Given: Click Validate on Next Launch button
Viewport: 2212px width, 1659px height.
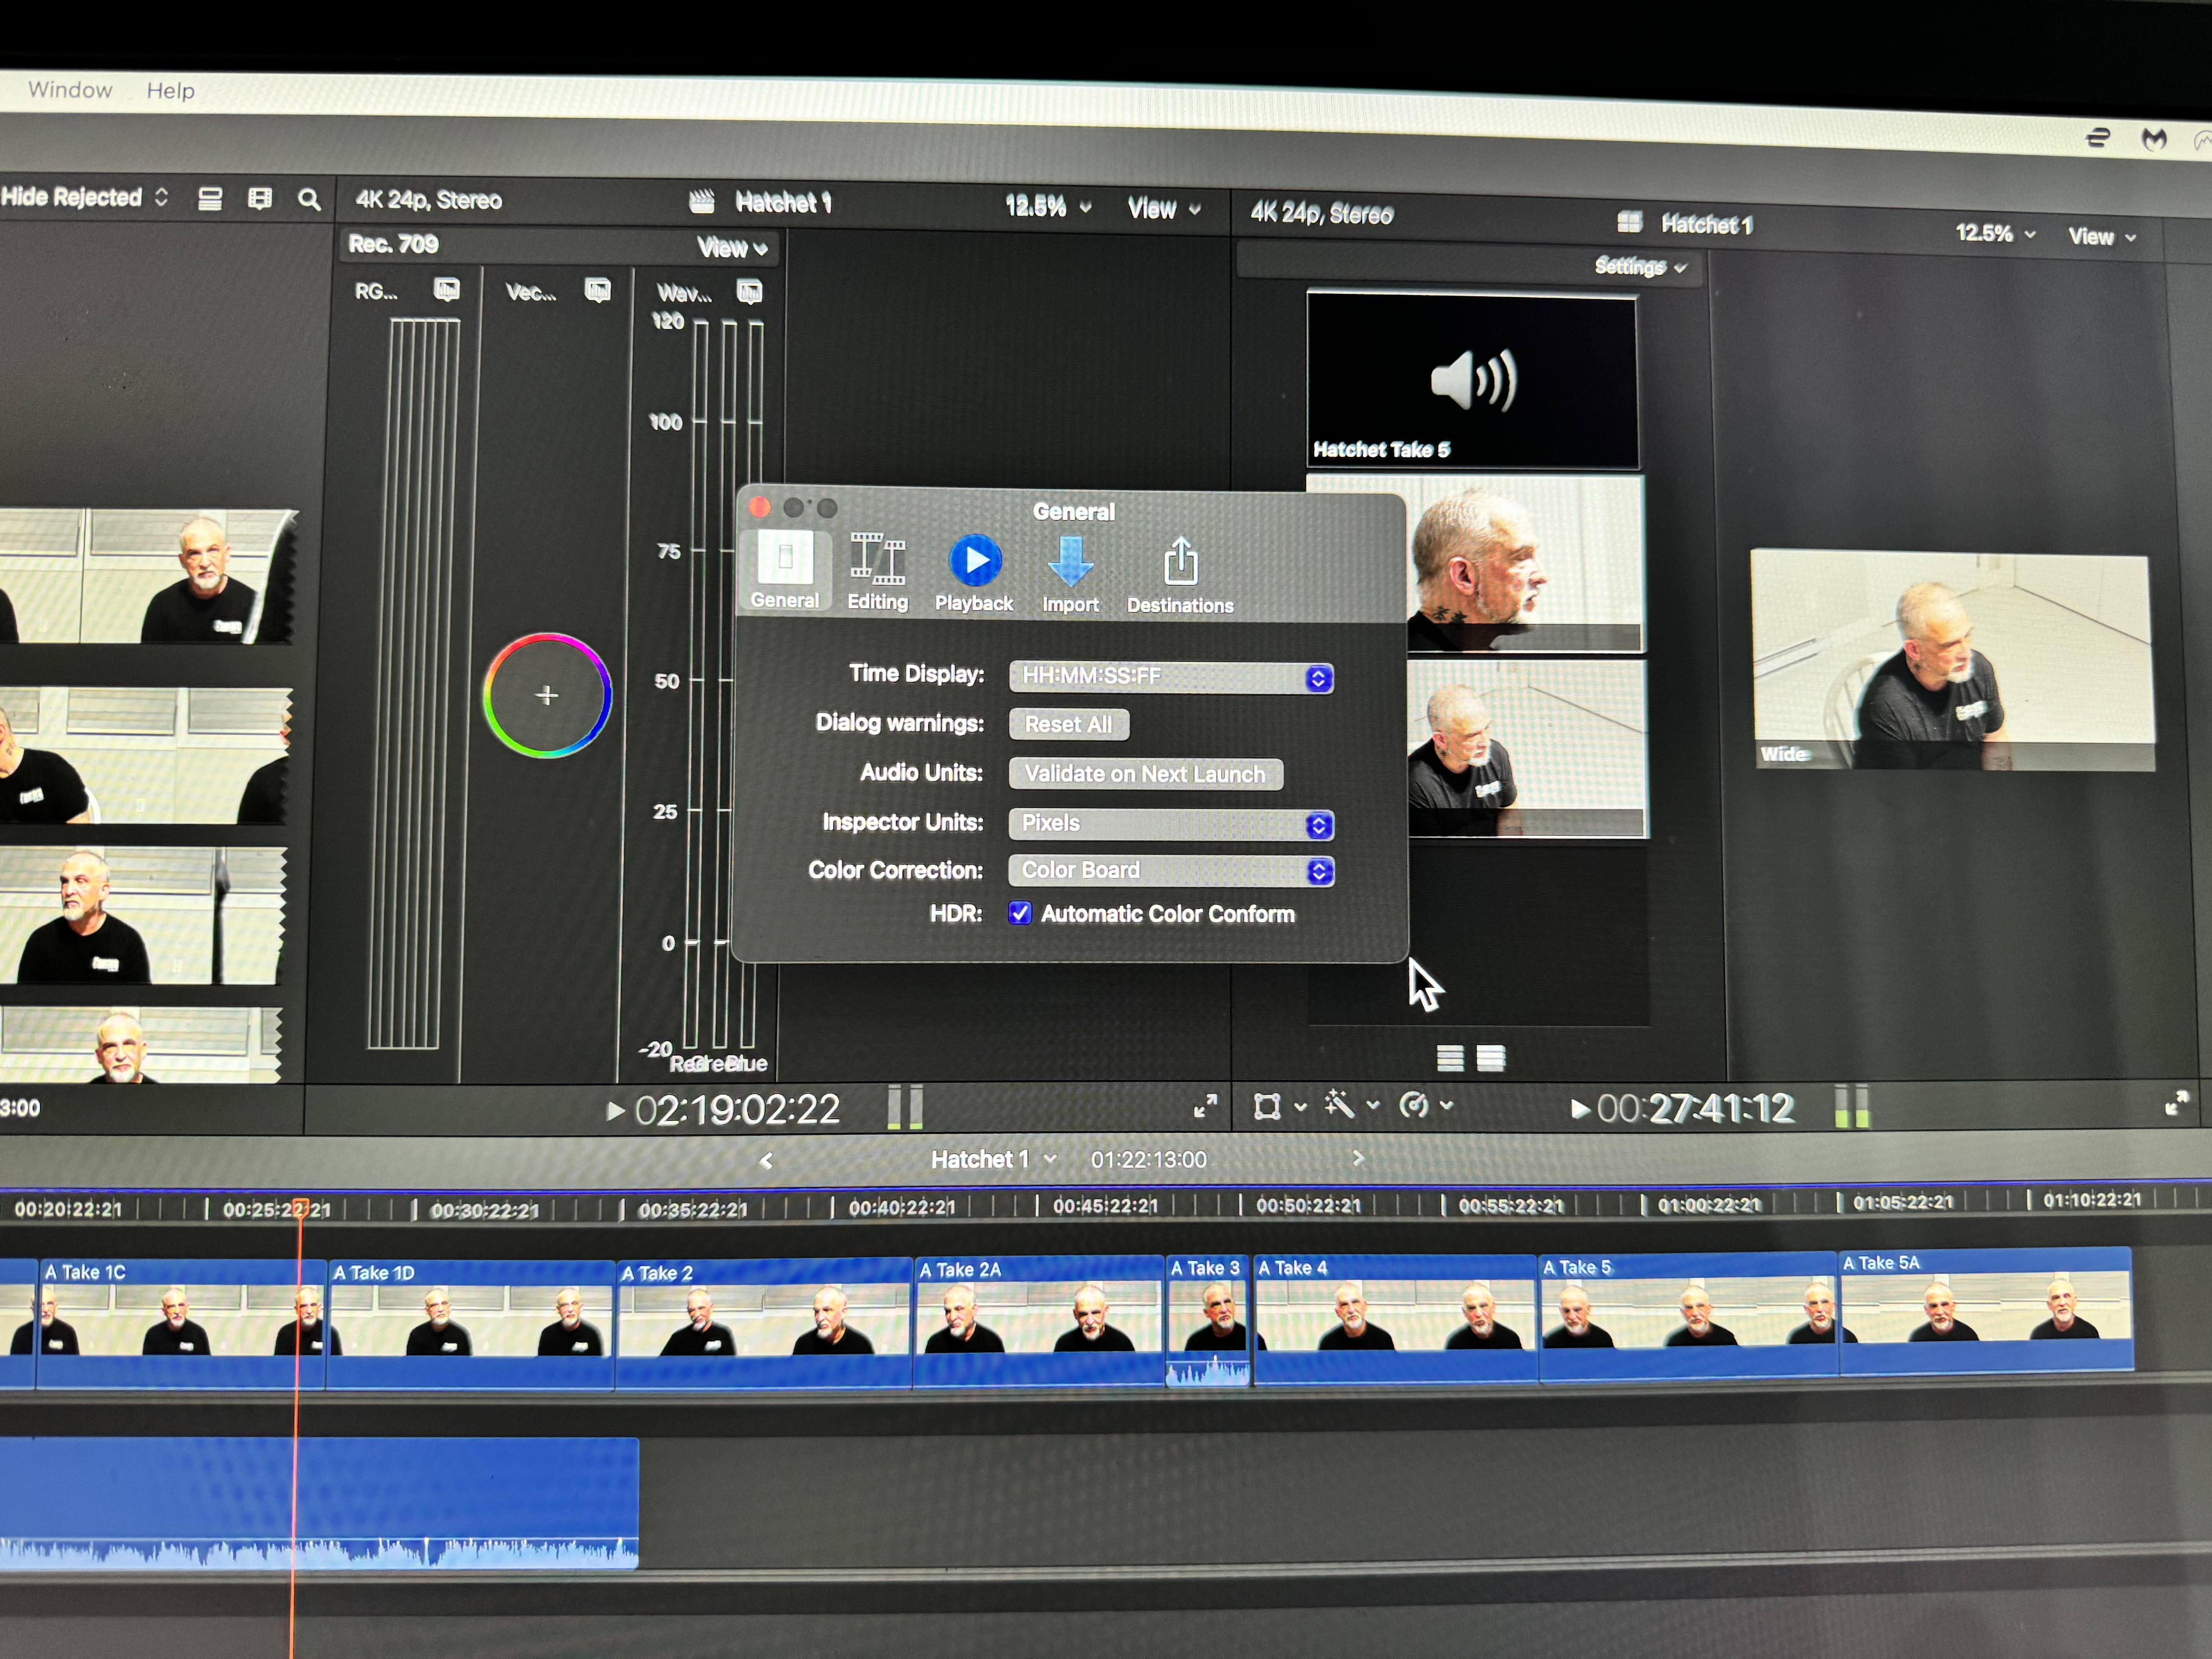Looking at the screenshot, I should pos(1145,774).
